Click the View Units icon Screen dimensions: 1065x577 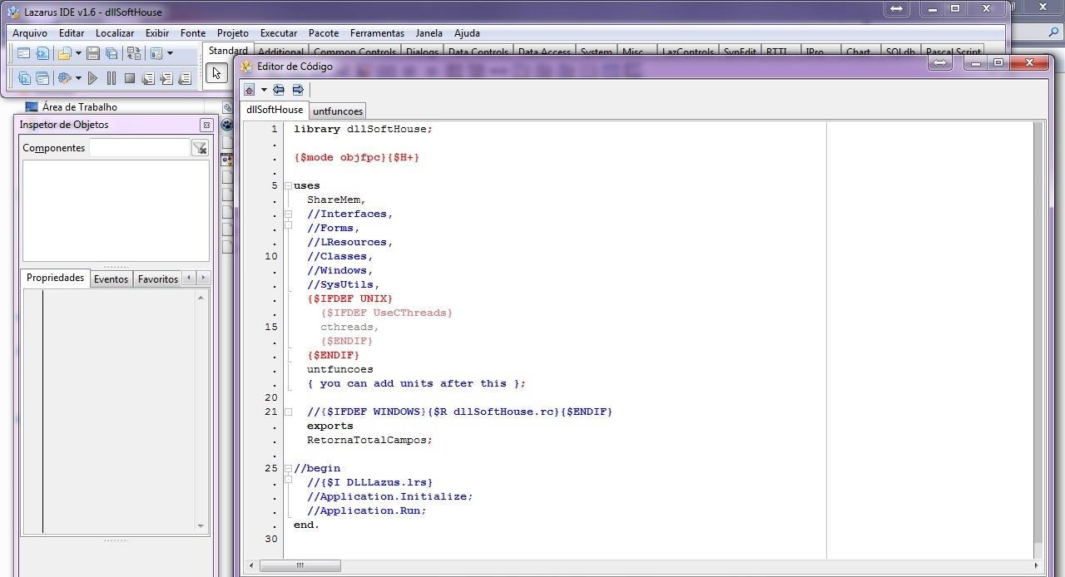point(24,78)
